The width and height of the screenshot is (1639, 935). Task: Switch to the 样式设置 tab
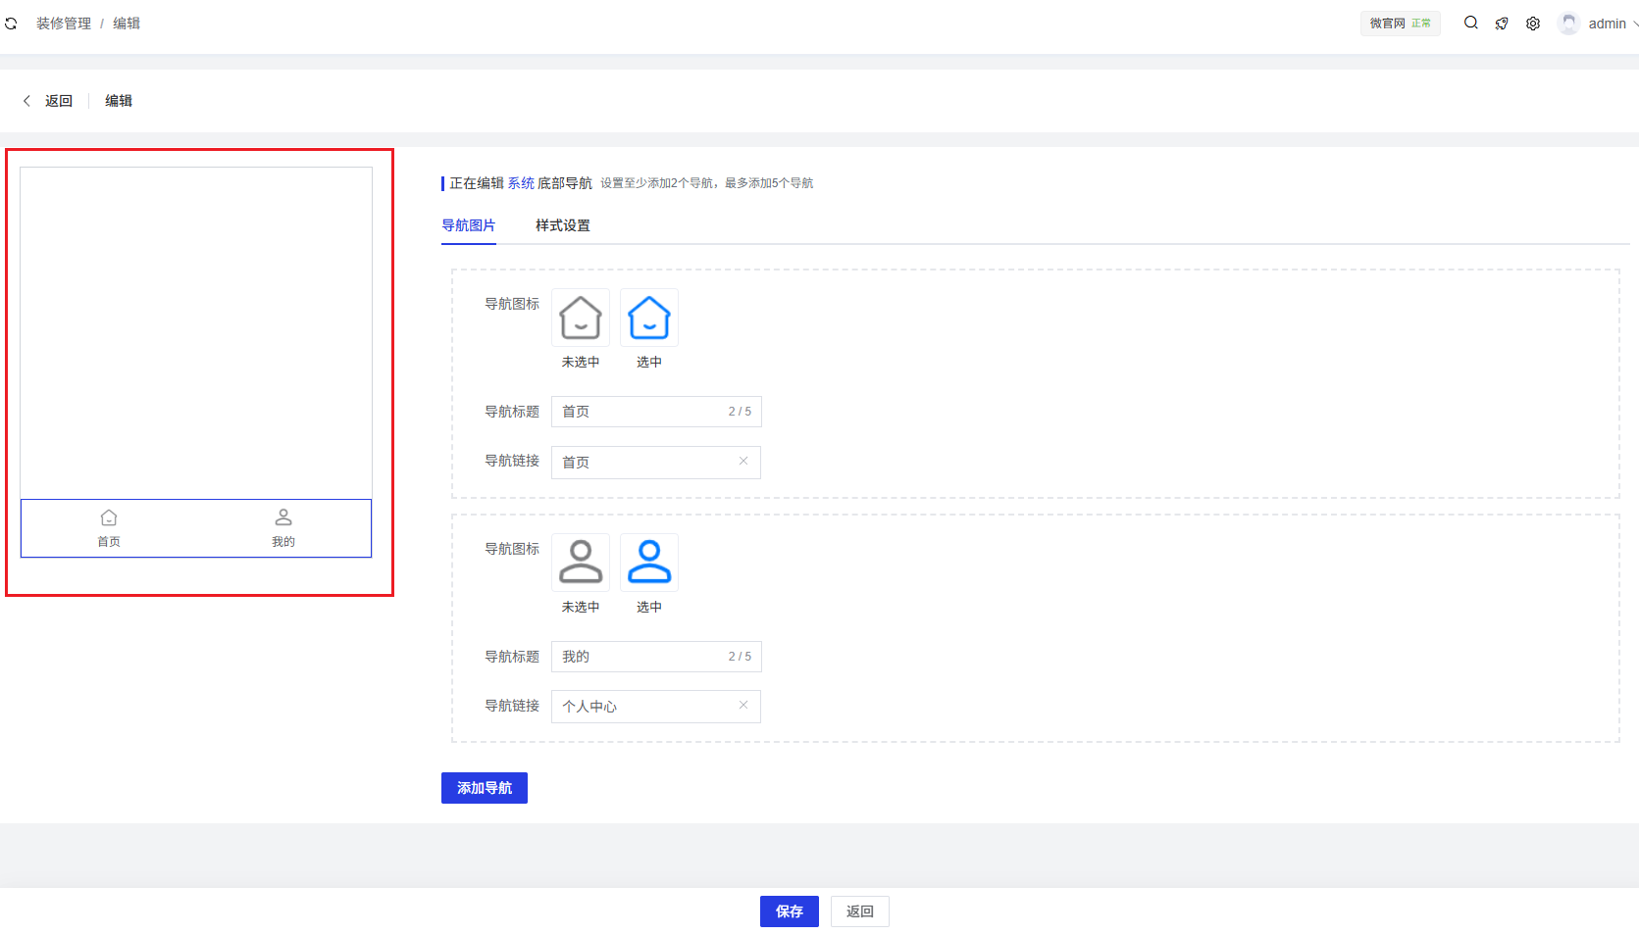[562, 225]
